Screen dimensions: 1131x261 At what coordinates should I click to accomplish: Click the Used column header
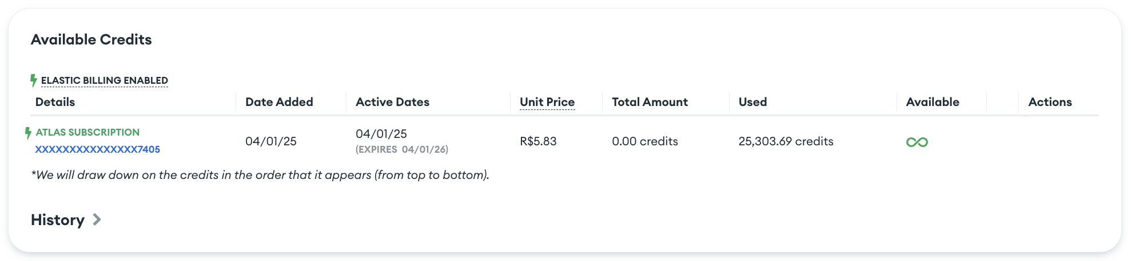(x=752, y=102)
